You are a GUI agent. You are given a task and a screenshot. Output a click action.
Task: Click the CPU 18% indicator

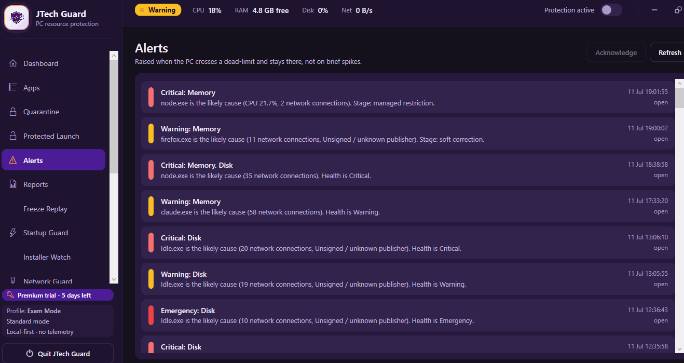coord(207,10)
